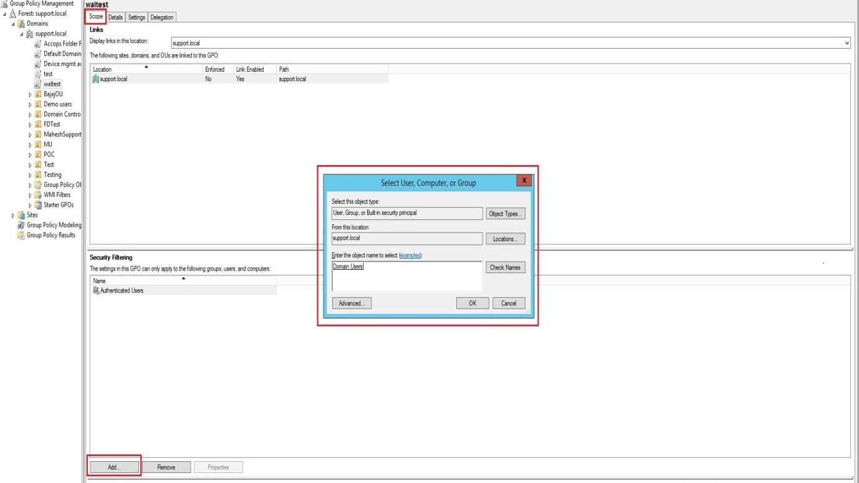This screenshot has height=483, width=859.
Task: Expand the BajajOU tree node
Action: tap(30, 95)
